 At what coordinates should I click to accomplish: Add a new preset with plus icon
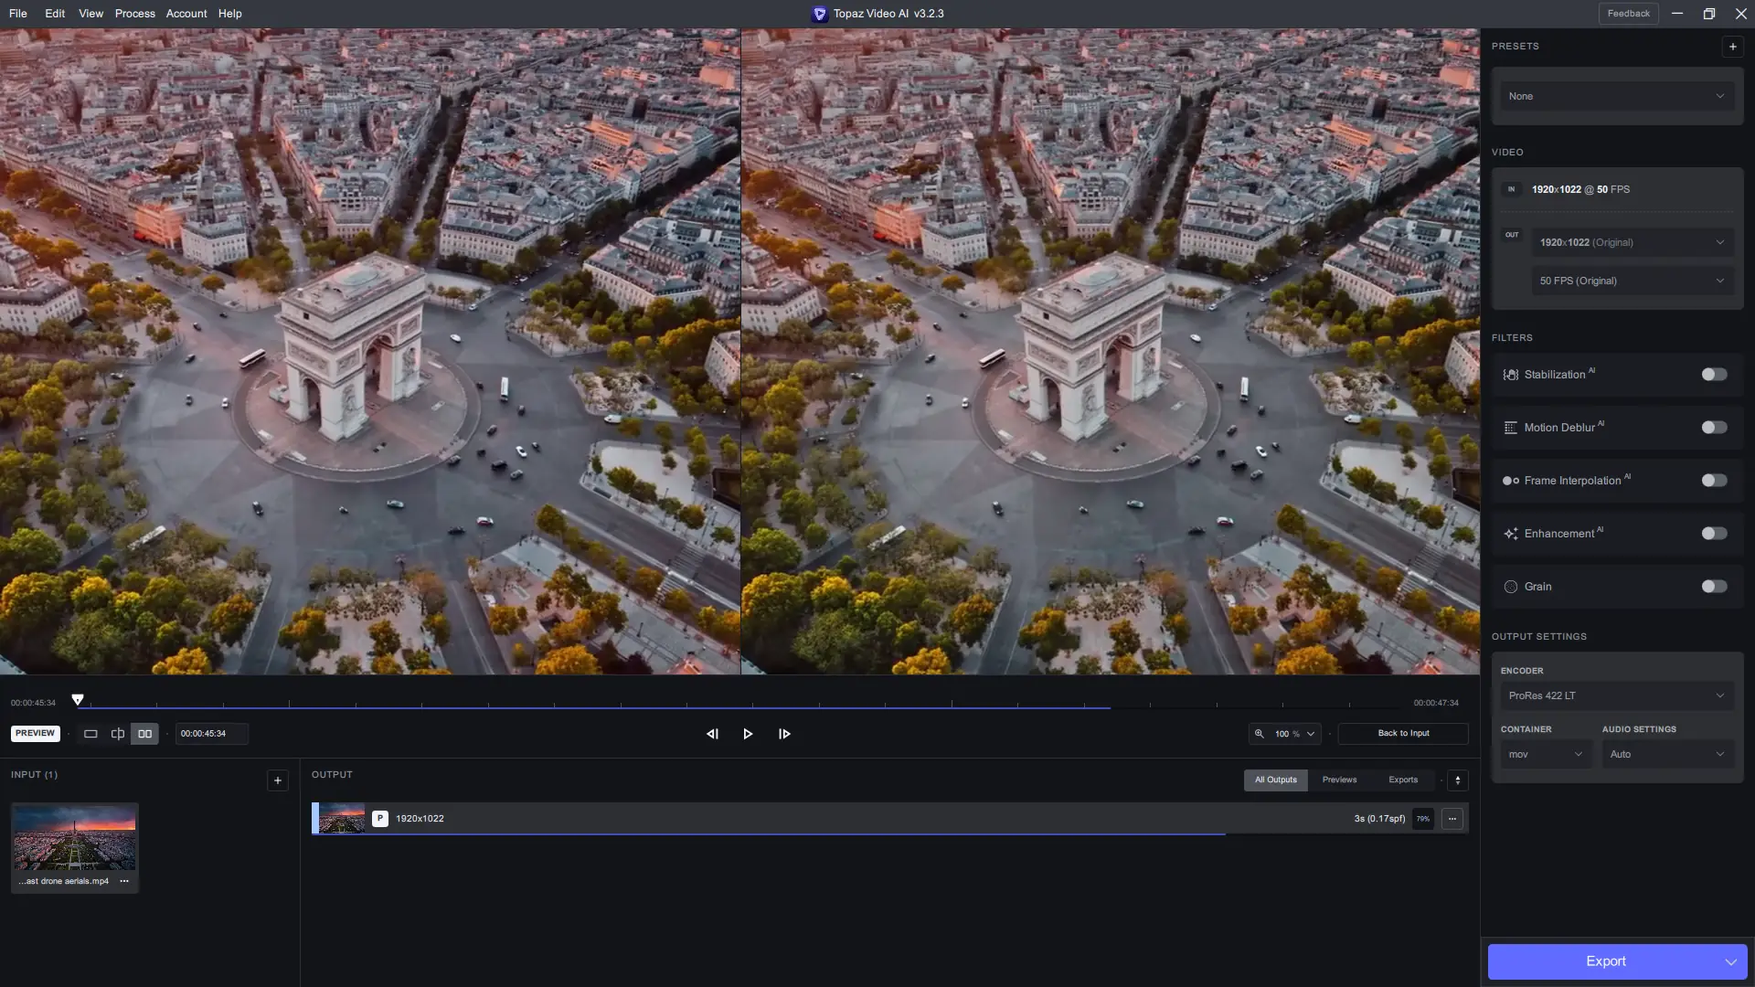(x=1732, y=47)
